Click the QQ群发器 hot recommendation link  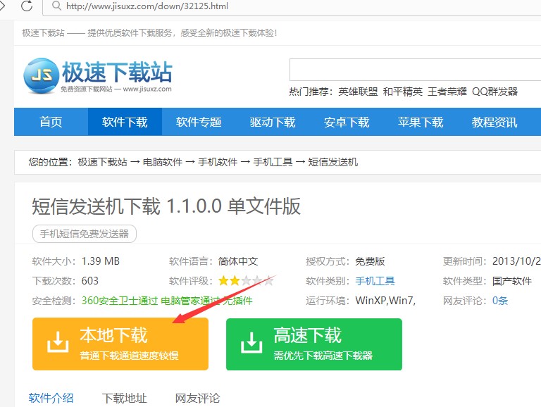click(495, 92)
